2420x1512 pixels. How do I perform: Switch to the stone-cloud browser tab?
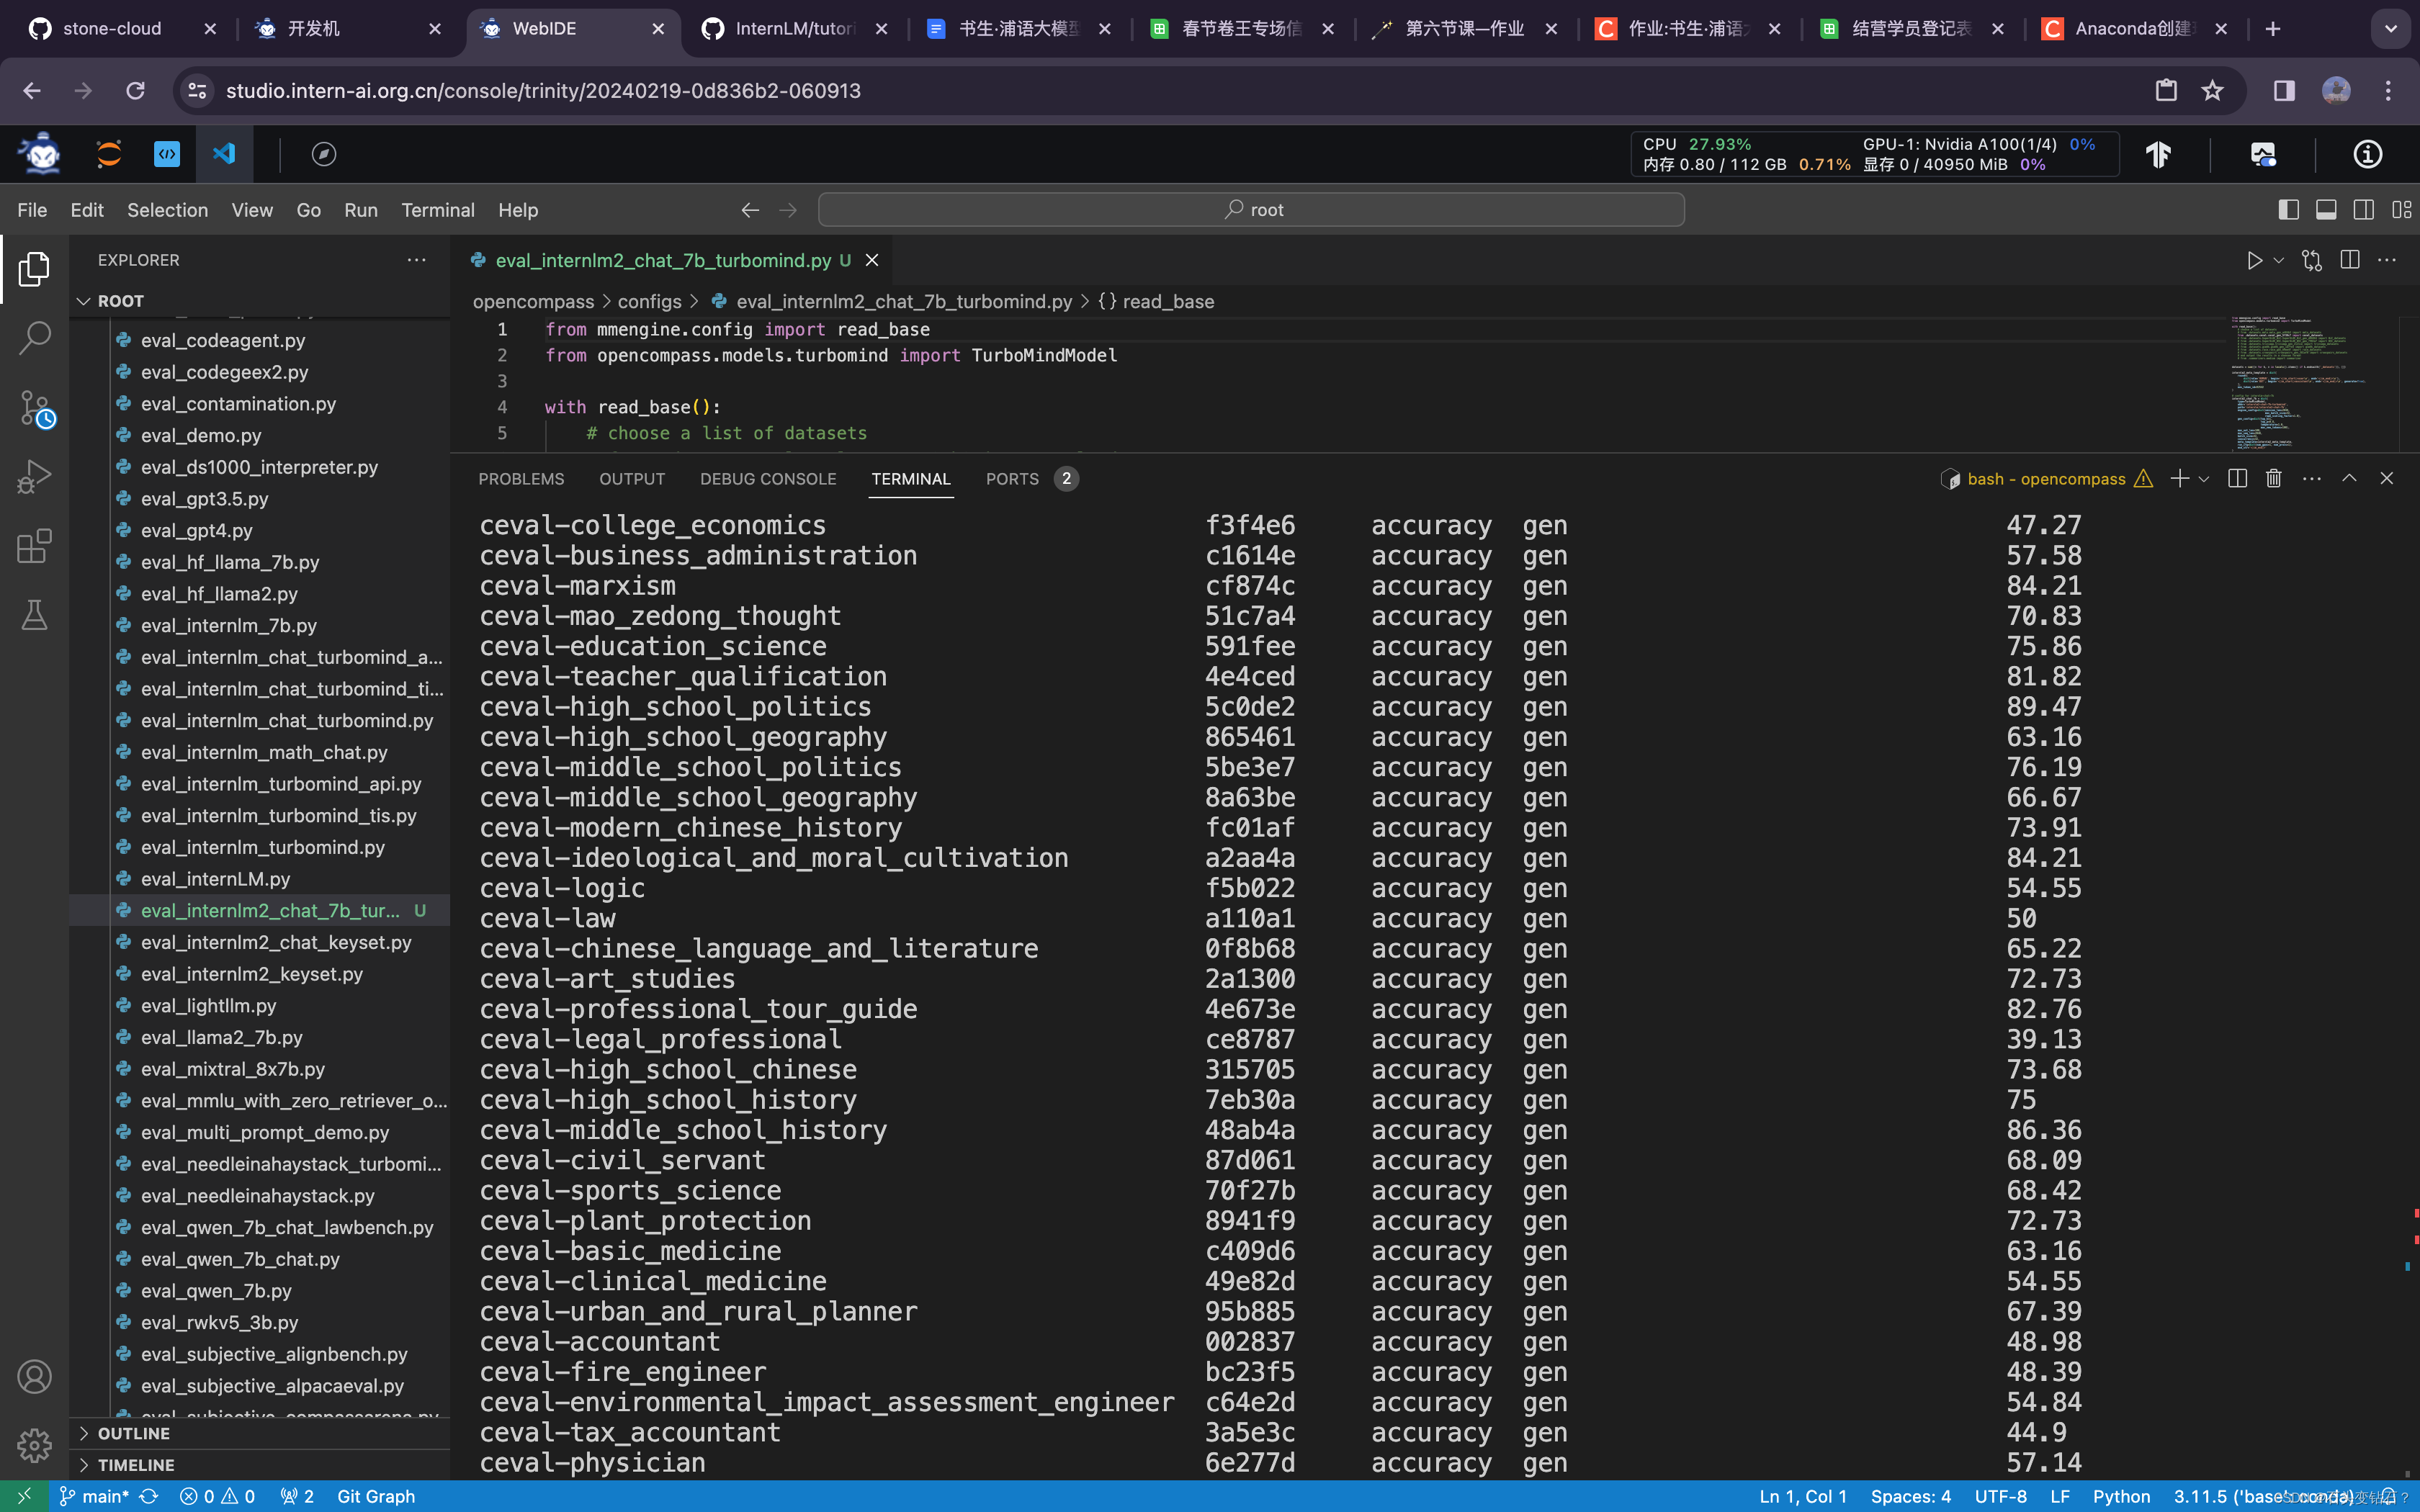pyautogui.click(x=120, y=28)
